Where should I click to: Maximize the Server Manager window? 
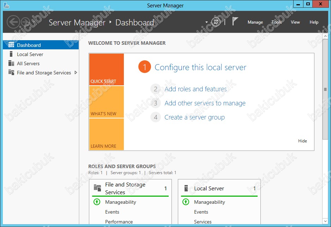pyautogui.click(x=308, y=4)
